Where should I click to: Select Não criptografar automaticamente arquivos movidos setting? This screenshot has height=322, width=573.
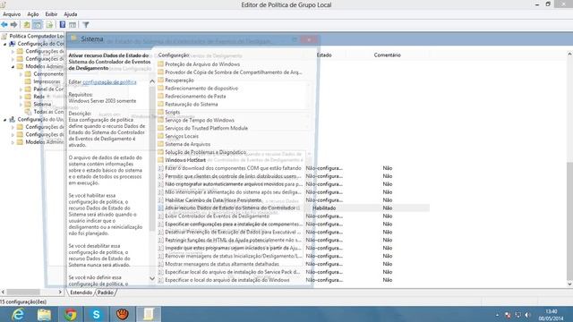point(234,184)
